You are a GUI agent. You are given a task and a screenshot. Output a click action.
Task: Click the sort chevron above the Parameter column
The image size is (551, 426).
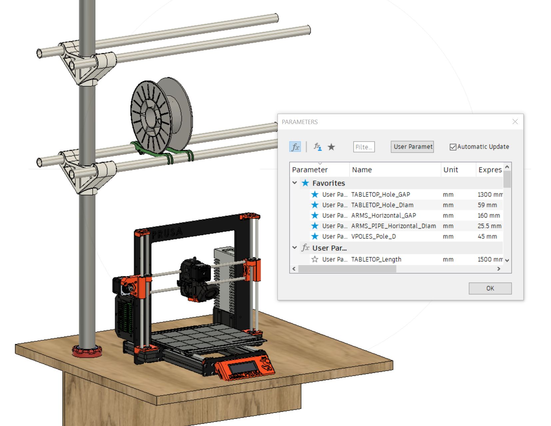tap(320, 164)
